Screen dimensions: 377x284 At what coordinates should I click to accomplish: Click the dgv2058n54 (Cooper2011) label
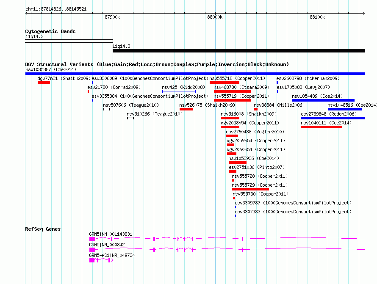click(x=250, y=123)
